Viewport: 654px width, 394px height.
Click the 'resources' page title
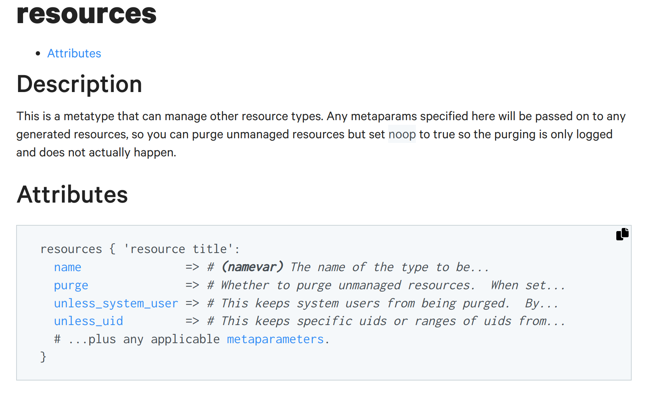point(87,13)
